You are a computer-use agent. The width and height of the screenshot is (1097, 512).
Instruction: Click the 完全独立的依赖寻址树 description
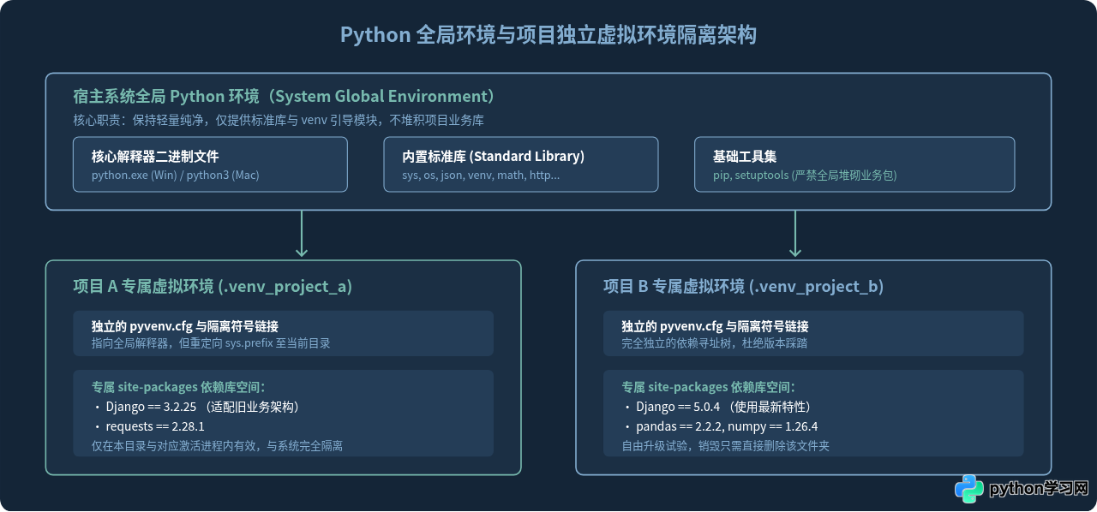[x=714, y=342]
